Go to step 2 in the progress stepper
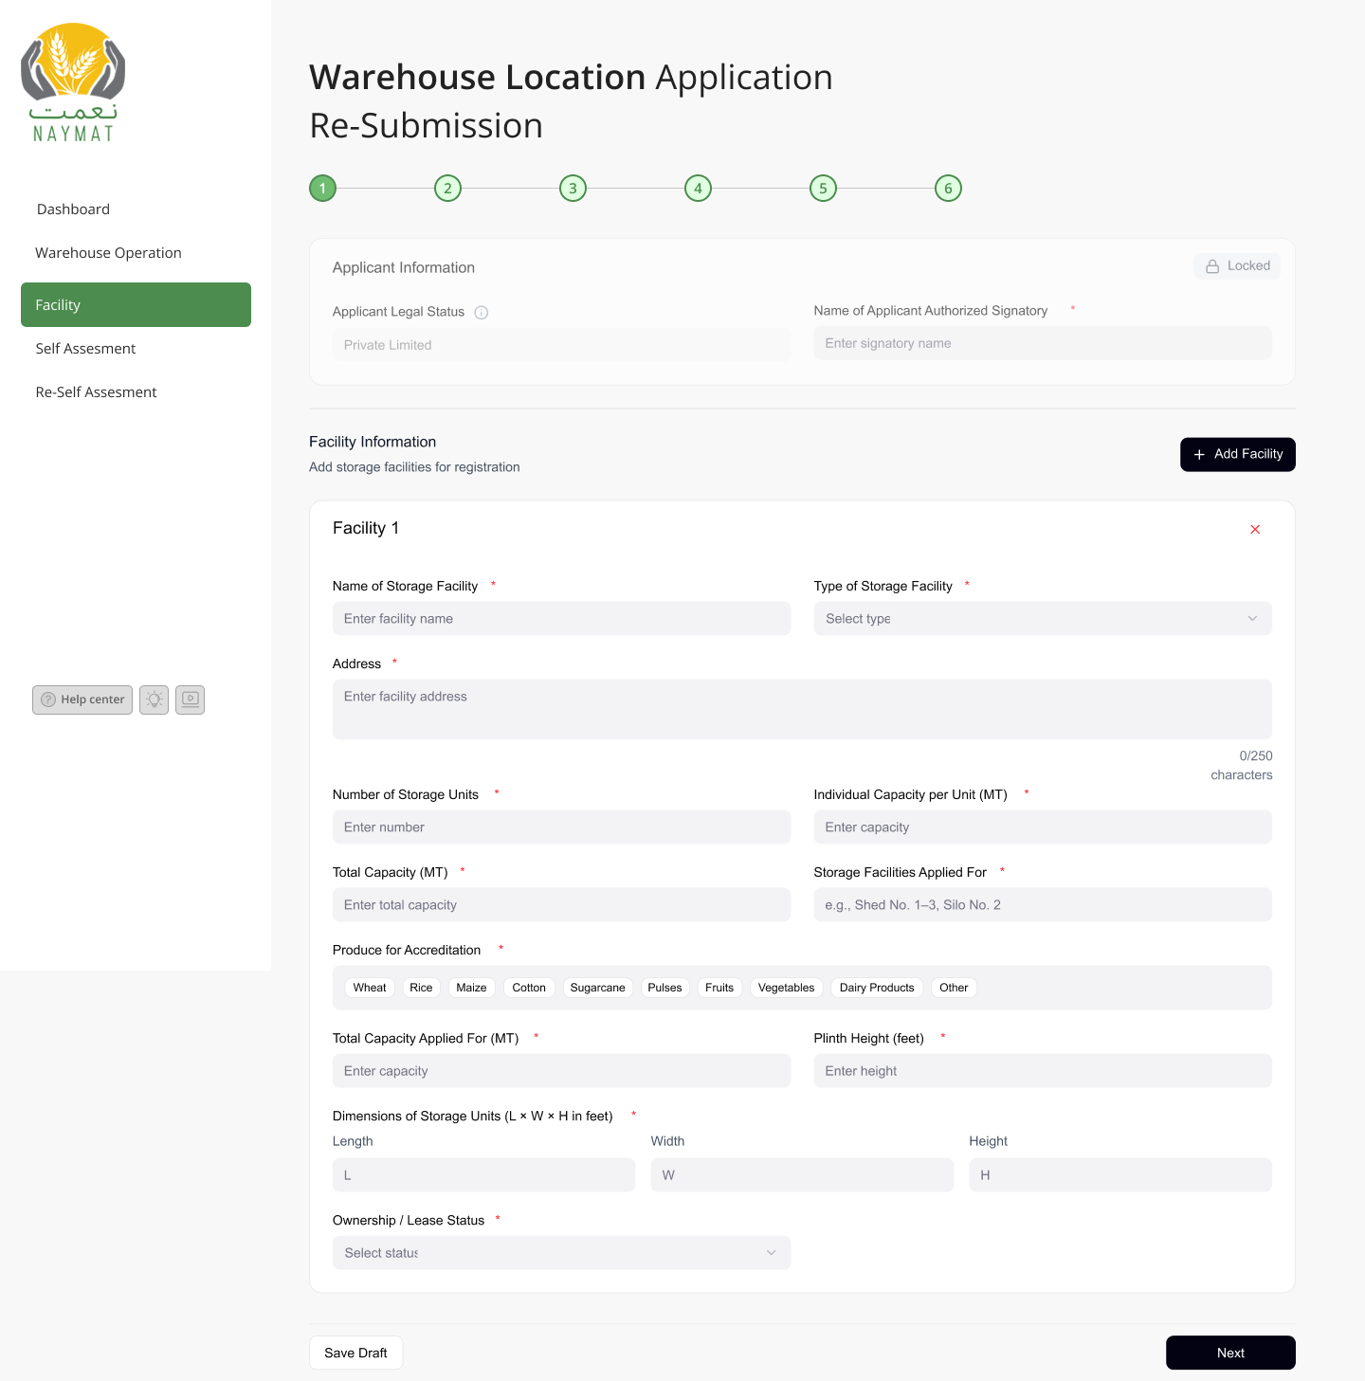 447,189
